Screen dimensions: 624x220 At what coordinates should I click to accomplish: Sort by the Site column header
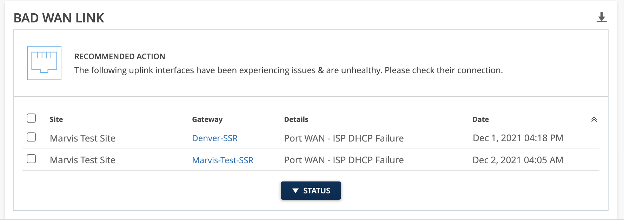click(x=56, y=119)
